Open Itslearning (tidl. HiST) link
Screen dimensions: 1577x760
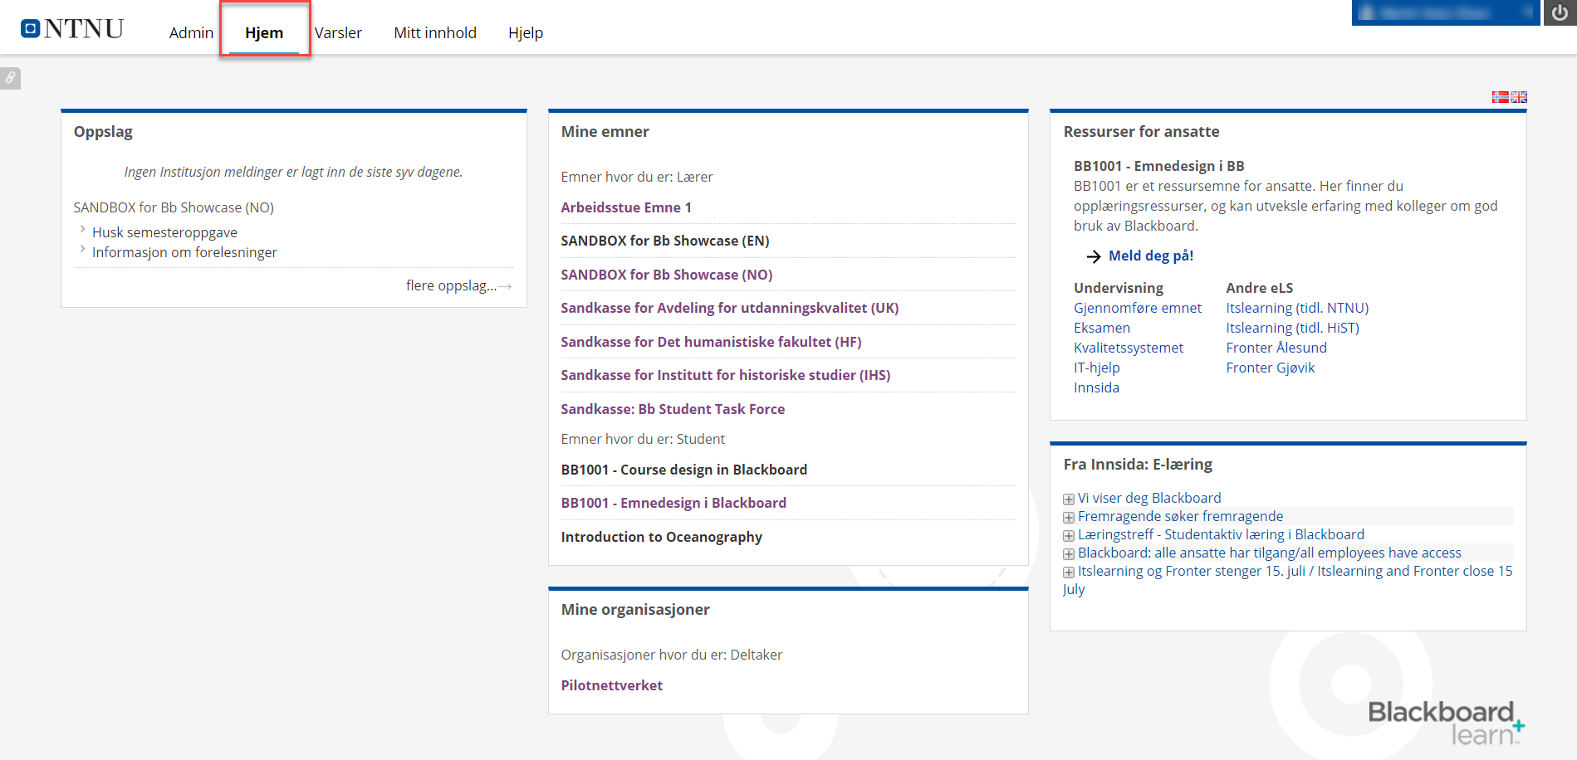pyautogui.click(x=1292, y=328)
